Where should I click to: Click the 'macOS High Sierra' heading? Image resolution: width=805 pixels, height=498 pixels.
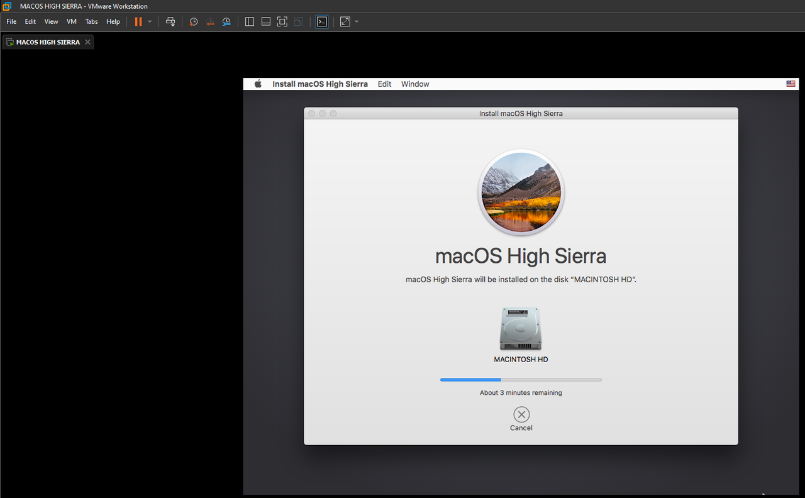pyautogui.click(x=521, y=256)
